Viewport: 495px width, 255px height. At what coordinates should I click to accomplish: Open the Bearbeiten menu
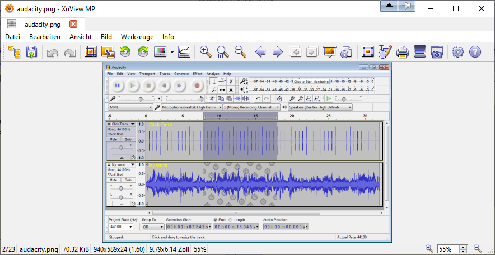tap(44, 36)
